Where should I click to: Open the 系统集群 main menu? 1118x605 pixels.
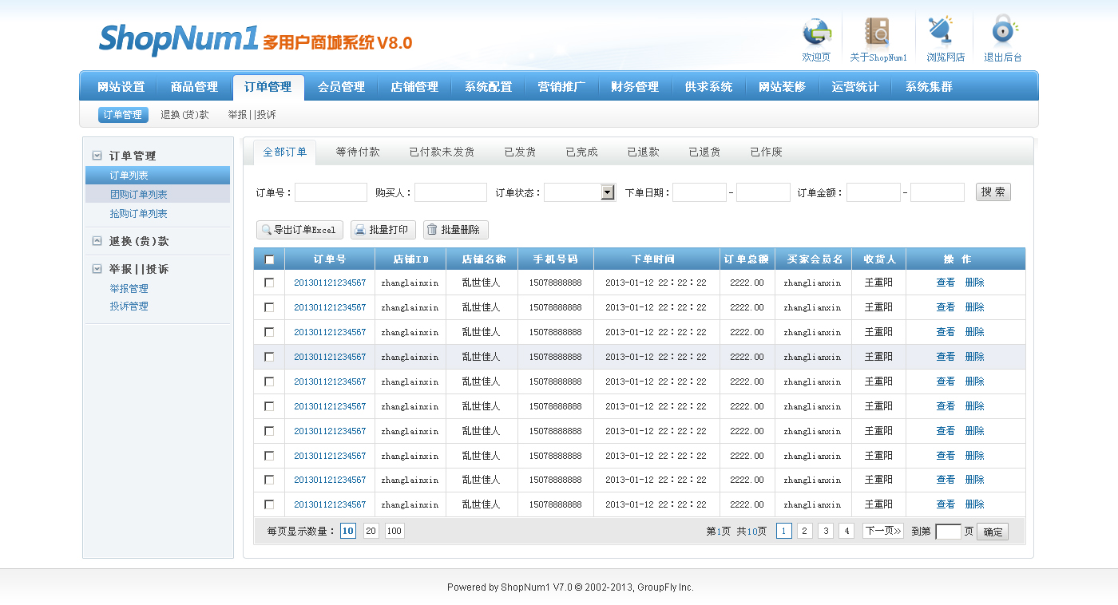[x=929, y=87]
